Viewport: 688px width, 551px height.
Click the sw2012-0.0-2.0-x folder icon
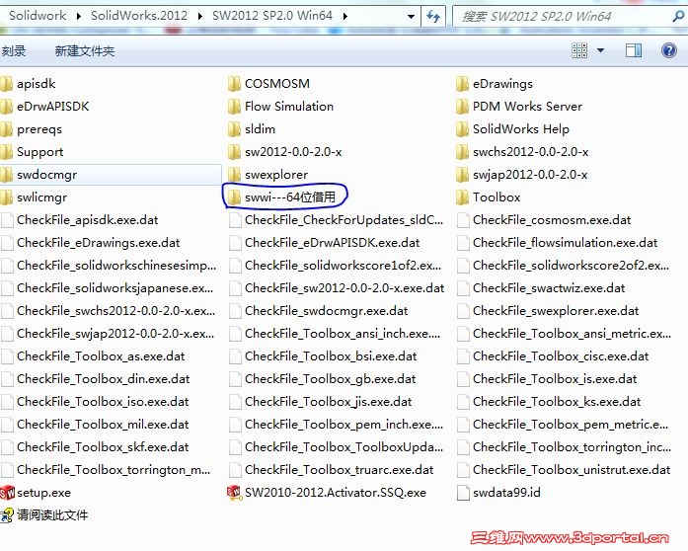pos(234,152)
